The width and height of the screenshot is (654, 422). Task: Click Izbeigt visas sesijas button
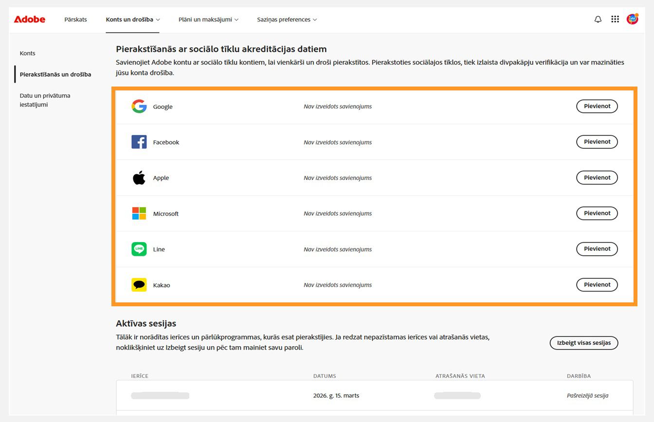(x=583, y=343)
